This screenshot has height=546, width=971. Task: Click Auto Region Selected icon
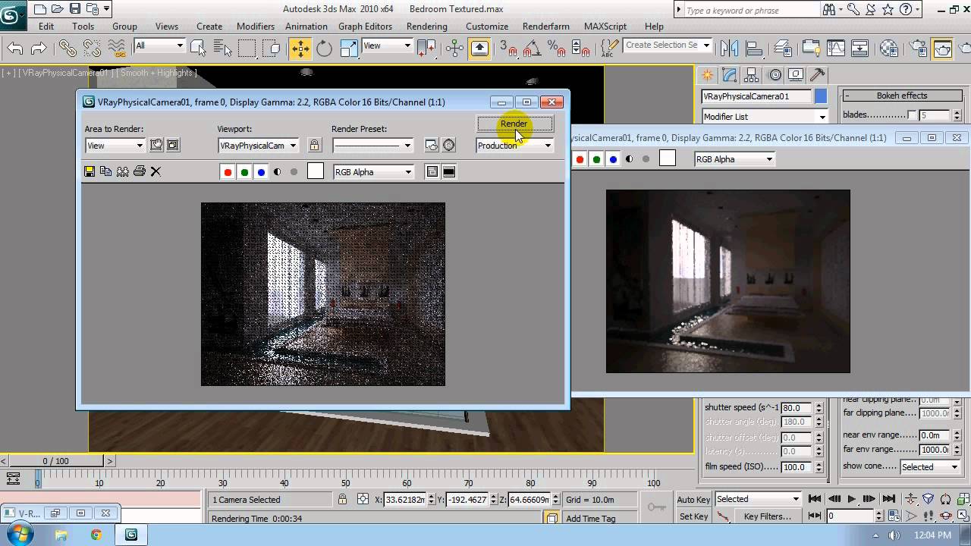click(x=172, y=145)
